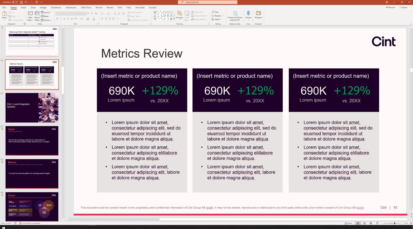Toggle Normal view button in status bar
Image resolution: width=413 pixels, height=229 pixels.
358,223
